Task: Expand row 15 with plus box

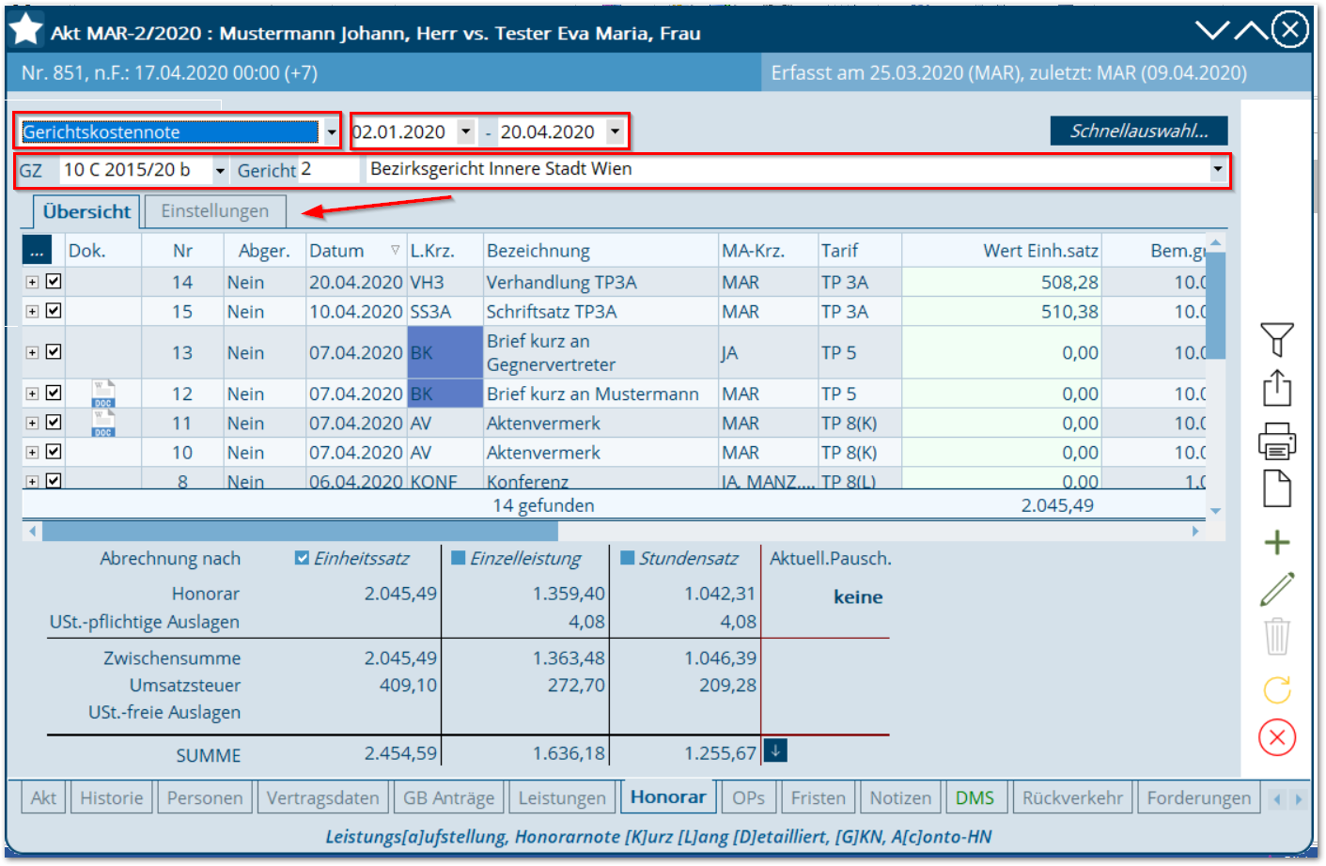Action: [x=32, y=311]
